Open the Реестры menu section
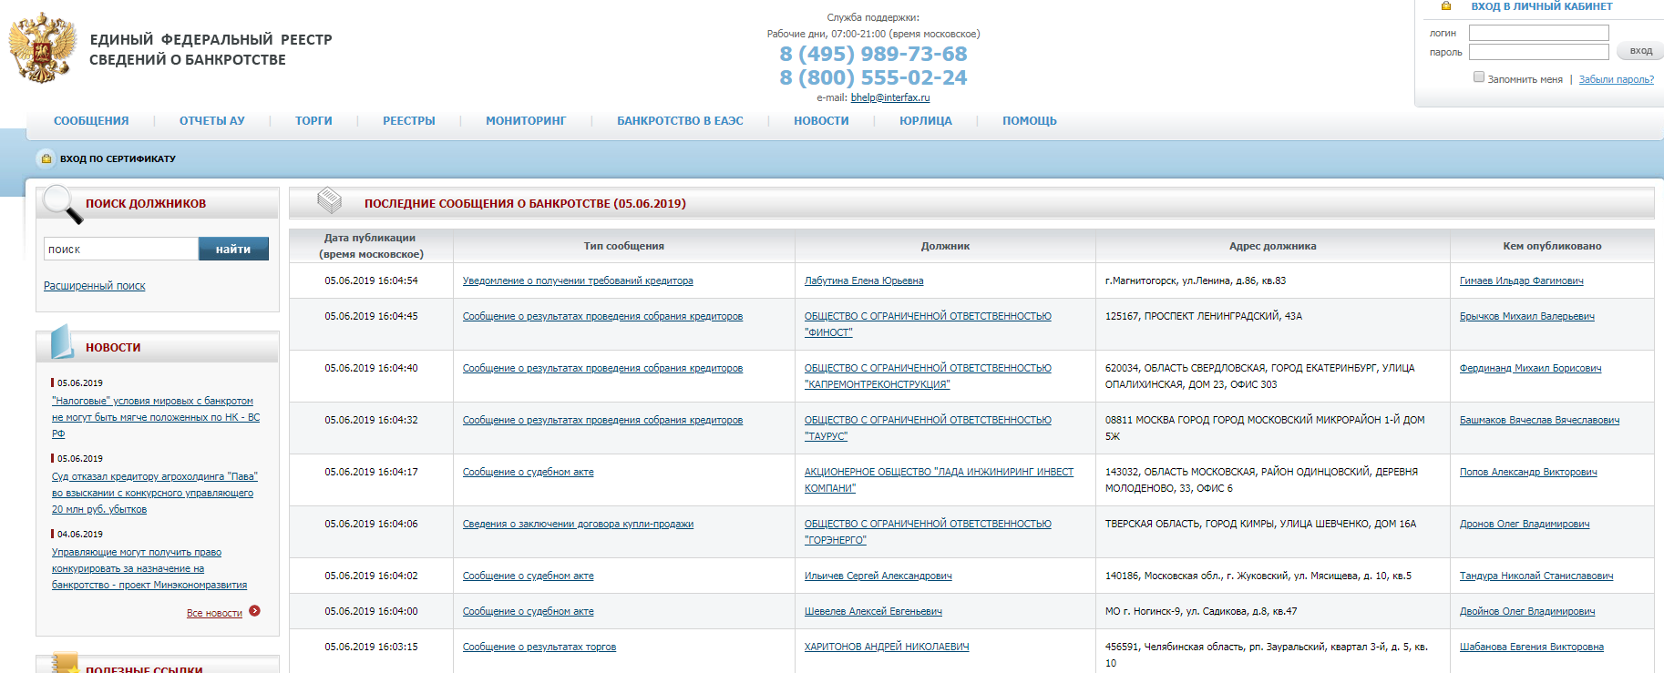 click(409, 121)
